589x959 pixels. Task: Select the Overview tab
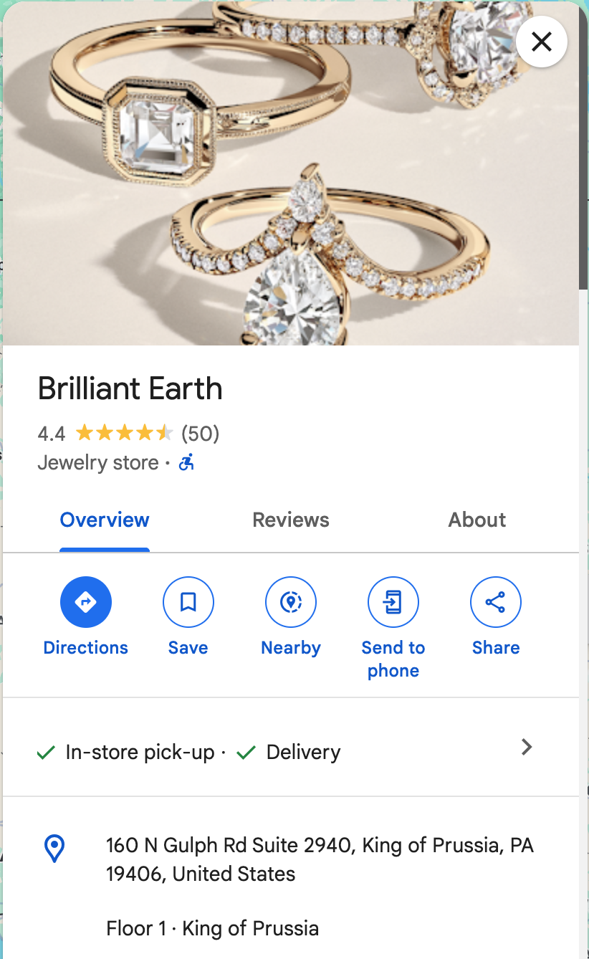tap(105, 520)
